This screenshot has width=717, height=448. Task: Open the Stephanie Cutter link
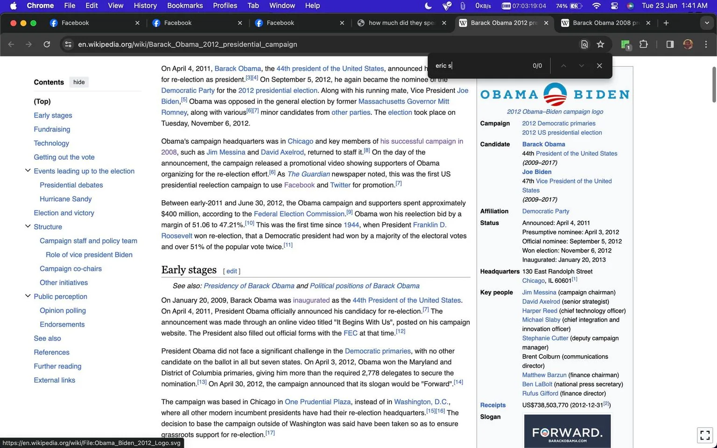pos(545,338)
